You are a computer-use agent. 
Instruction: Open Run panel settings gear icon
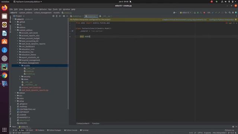pyautogui.click(x=233, y=127)
